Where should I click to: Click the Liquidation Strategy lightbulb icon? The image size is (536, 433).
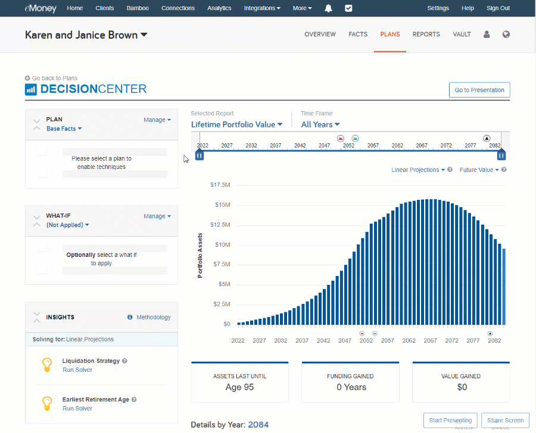47,365
